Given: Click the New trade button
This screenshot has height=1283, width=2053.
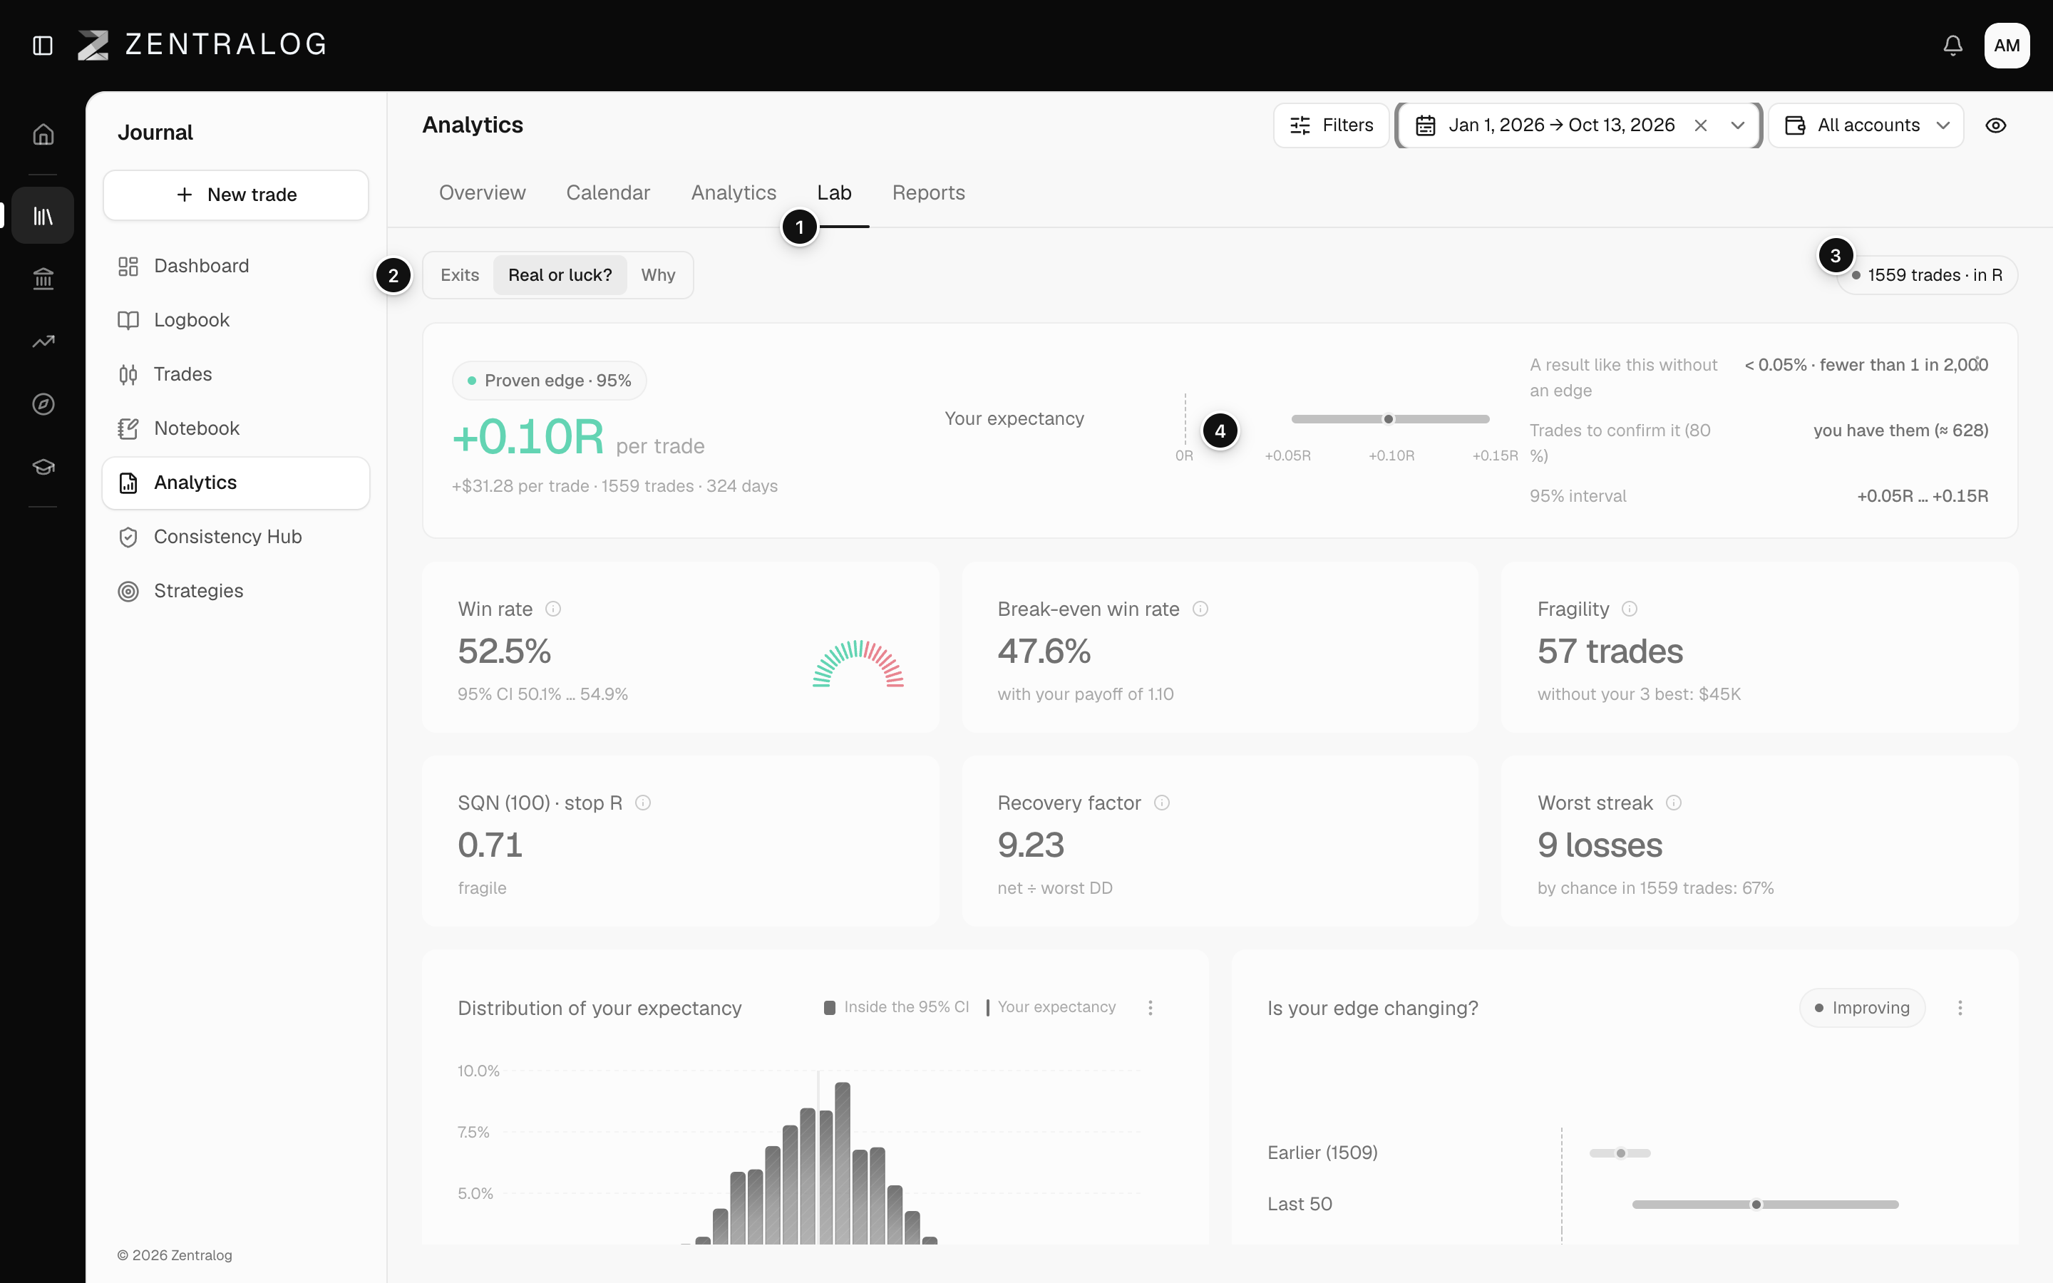Looking at the screenshot, I should point(236,195).
